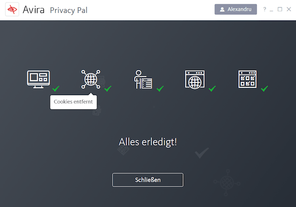Open the question mark help icon
Image resolution: width=296 pixels, height=207 pixels.
click(x=264, y=9)
